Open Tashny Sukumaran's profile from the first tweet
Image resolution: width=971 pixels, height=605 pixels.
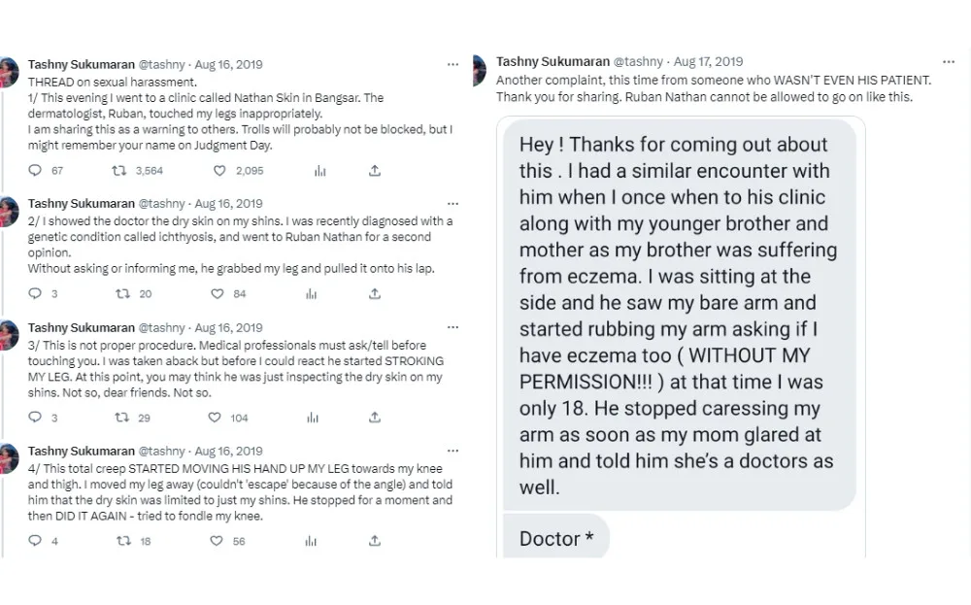point(81,65)
